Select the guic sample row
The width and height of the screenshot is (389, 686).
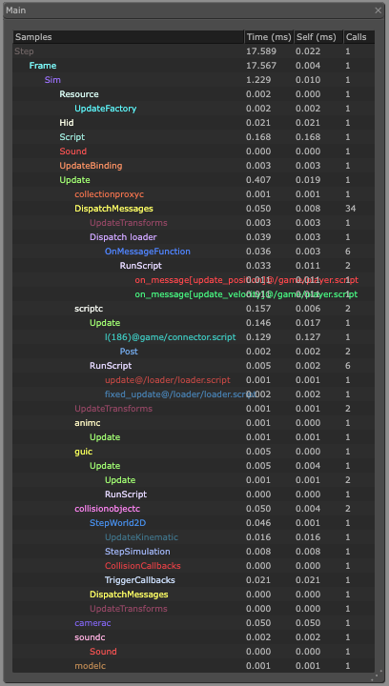(194, 452)
